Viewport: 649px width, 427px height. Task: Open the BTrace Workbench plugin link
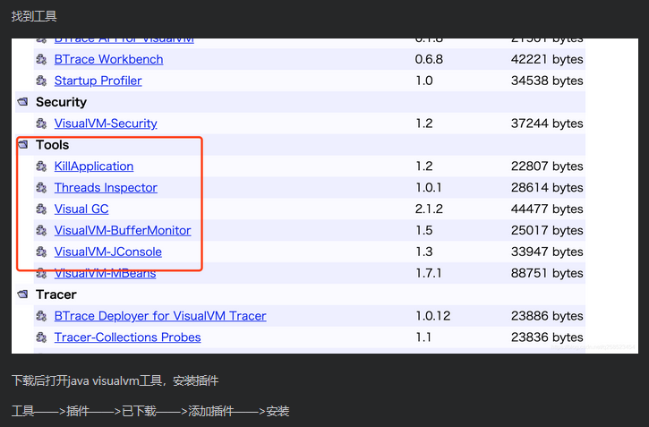point(108,59)
